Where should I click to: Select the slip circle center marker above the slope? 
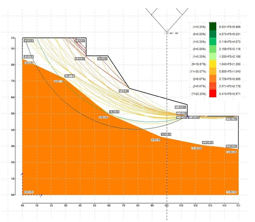pos(167,32)
